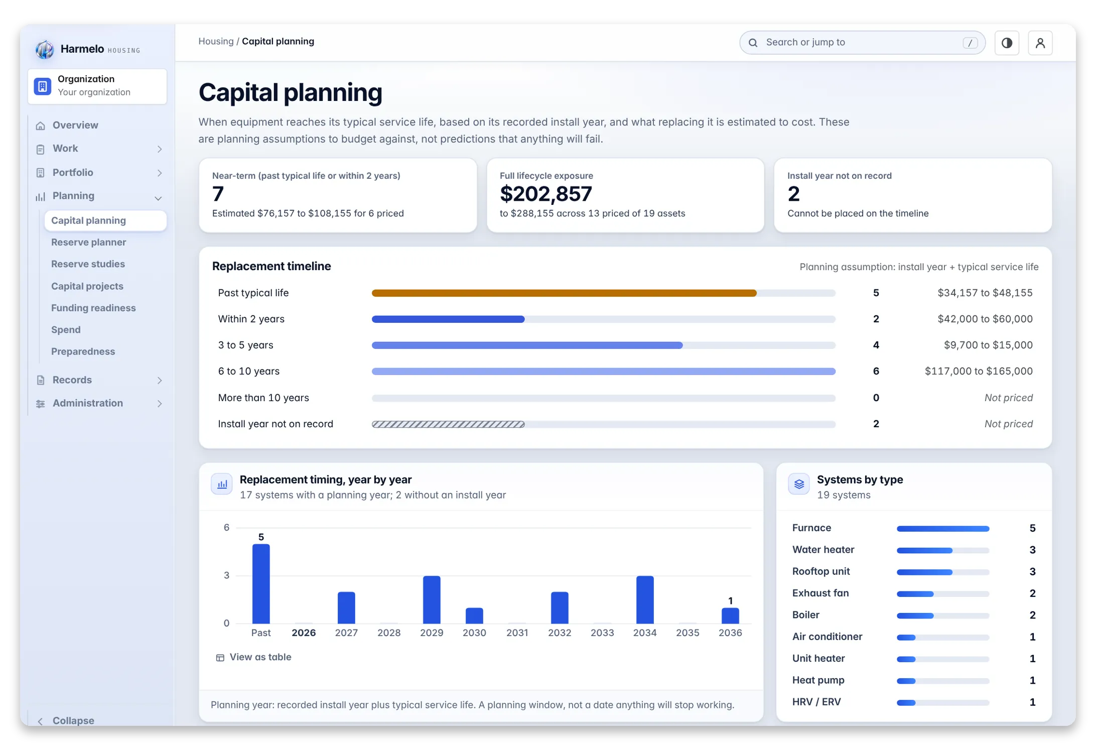Click the Past bar in yearly chart
The height and width of the screenshot is (745, 1096).
[261, 584]
